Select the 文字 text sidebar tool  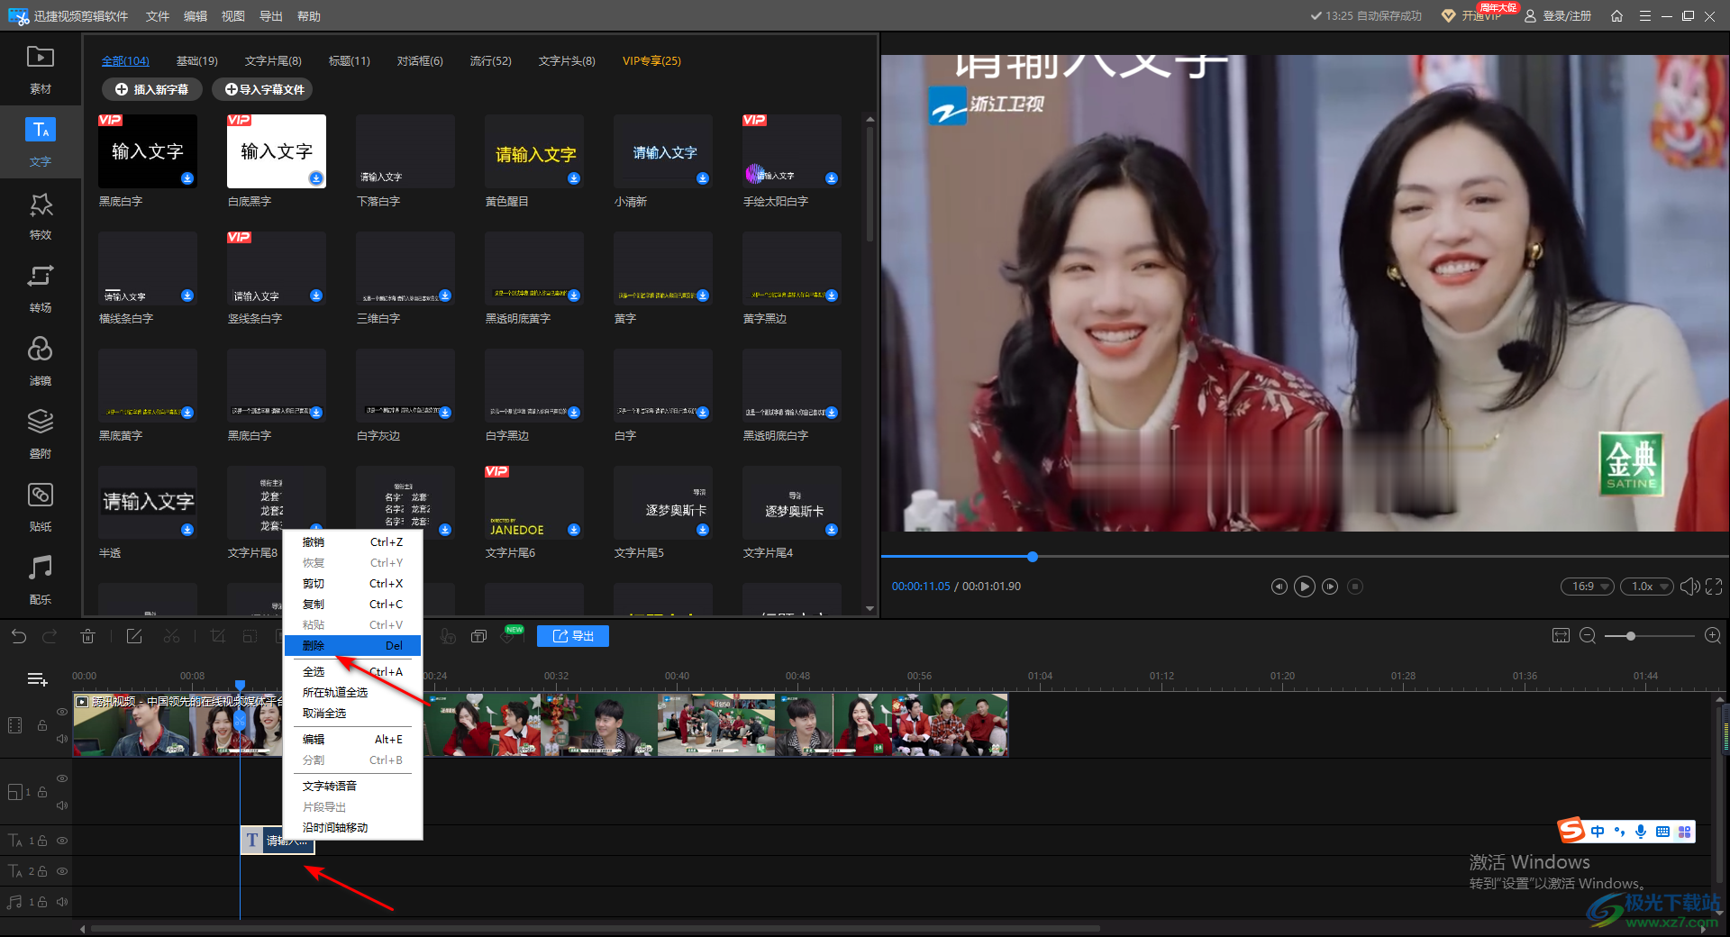coord(41,142)
